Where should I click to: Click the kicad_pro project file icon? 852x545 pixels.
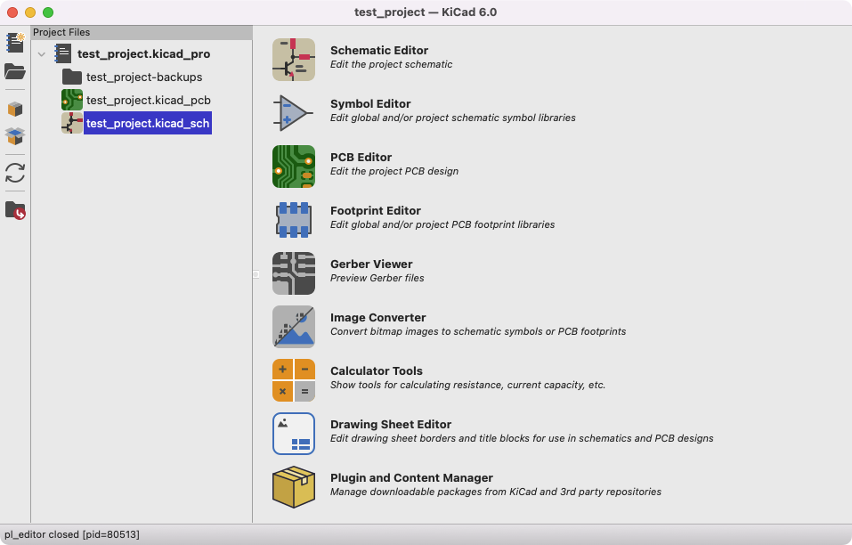63,53
